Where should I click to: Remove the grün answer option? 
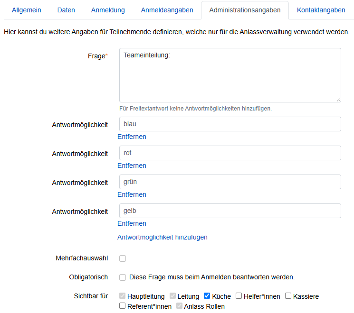(132, 194)
